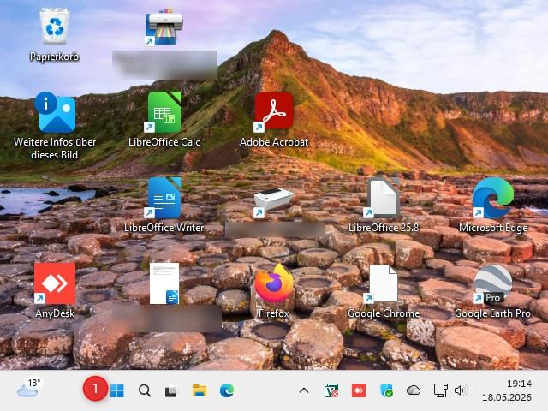Image resolution: width=548 pixels, height=411 pixels.
Task: Click the OneDrive cloud tray icon
Action: tap(413, 390)
